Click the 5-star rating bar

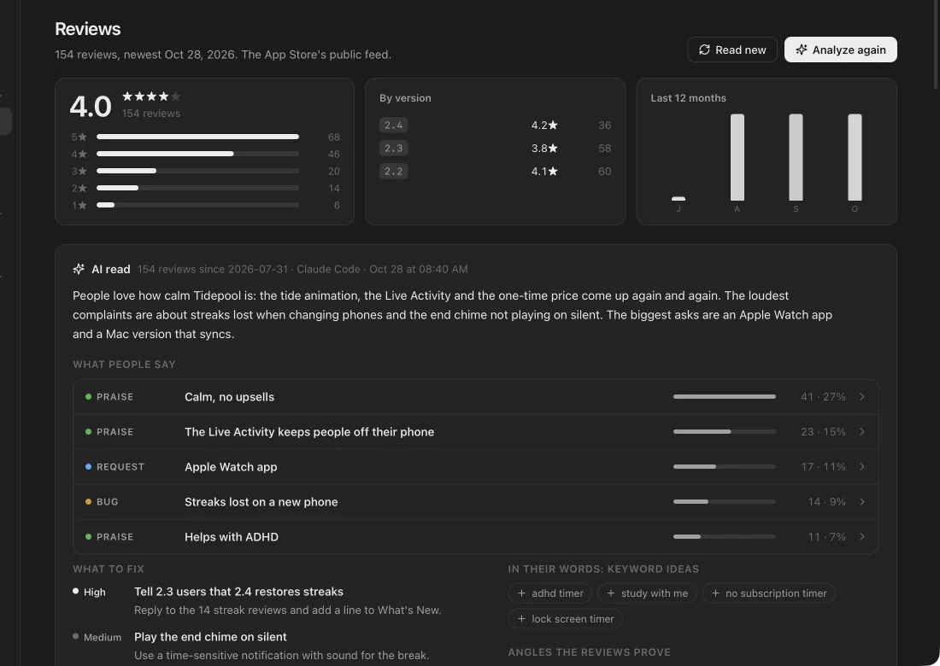198,137
